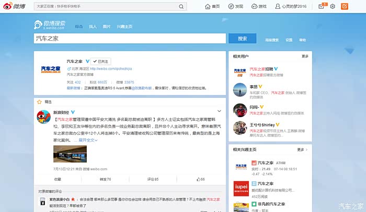Open the messages envelope icon

click(x=321, y=6)
